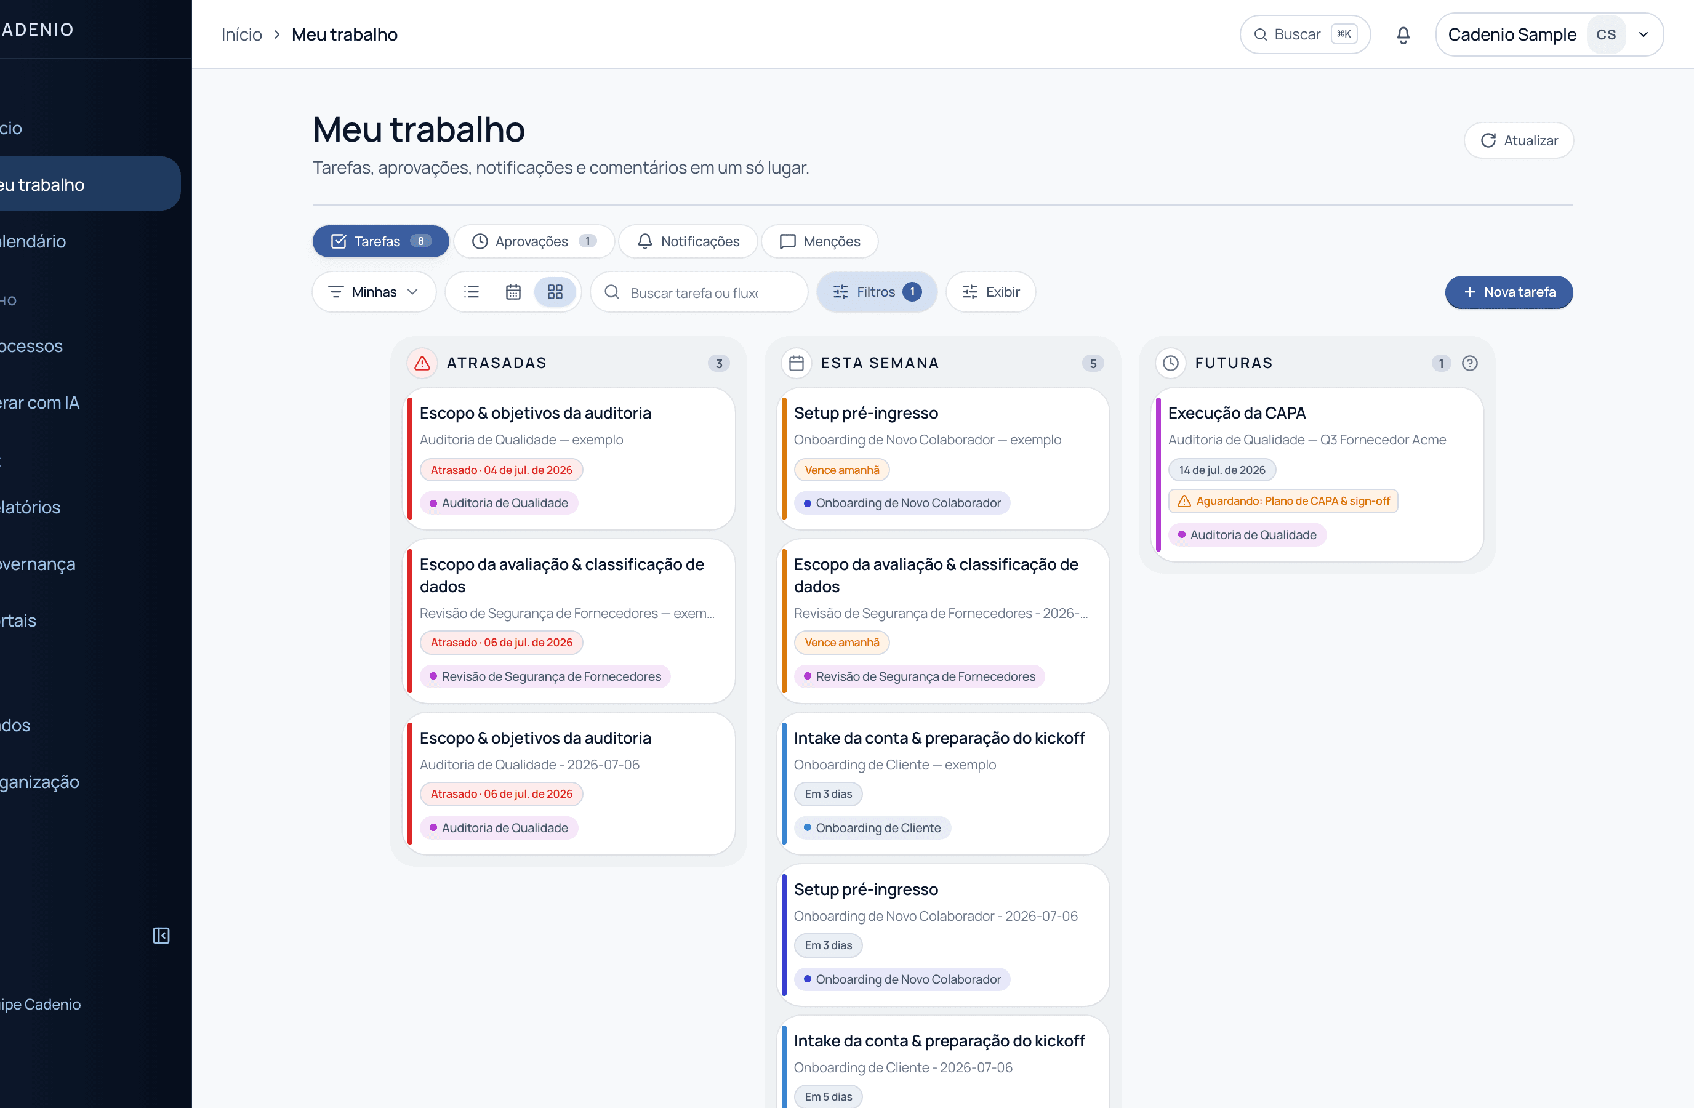
Task: Open the Tarefas tab
Action: coord(381,241)
